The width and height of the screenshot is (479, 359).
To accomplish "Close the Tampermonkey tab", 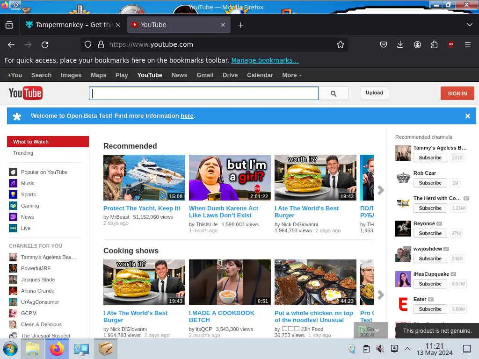I will point(118,25).
